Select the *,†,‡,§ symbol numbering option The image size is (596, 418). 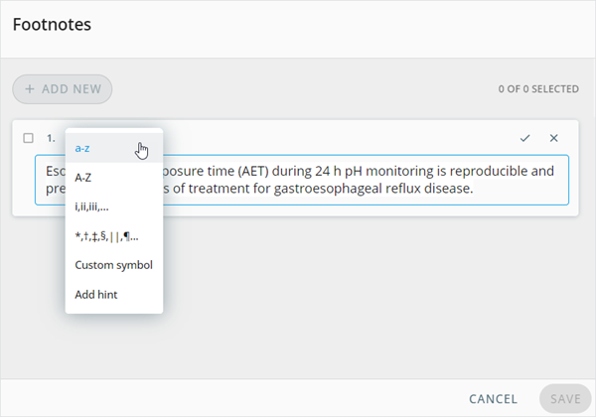[106, 236]
